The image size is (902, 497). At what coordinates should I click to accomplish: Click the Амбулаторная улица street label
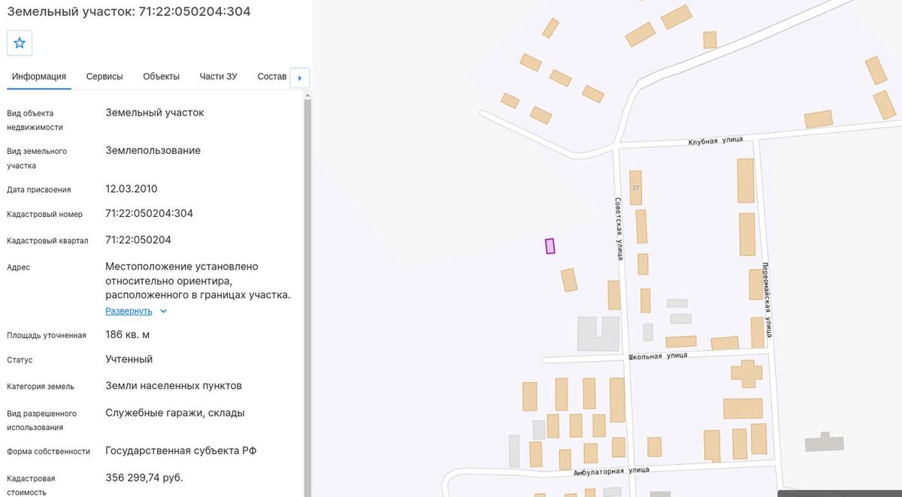click(611, 471)
